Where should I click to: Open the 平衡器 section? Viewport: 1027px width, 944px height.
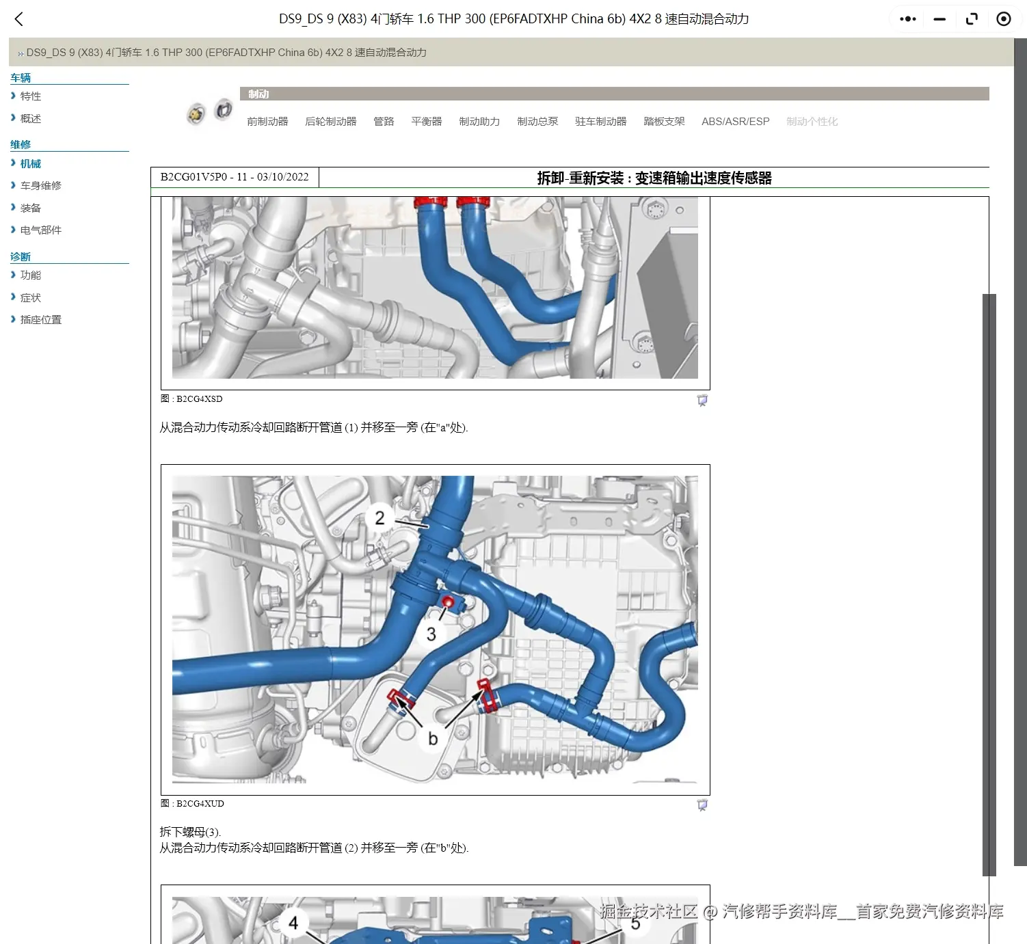point(426,121)
